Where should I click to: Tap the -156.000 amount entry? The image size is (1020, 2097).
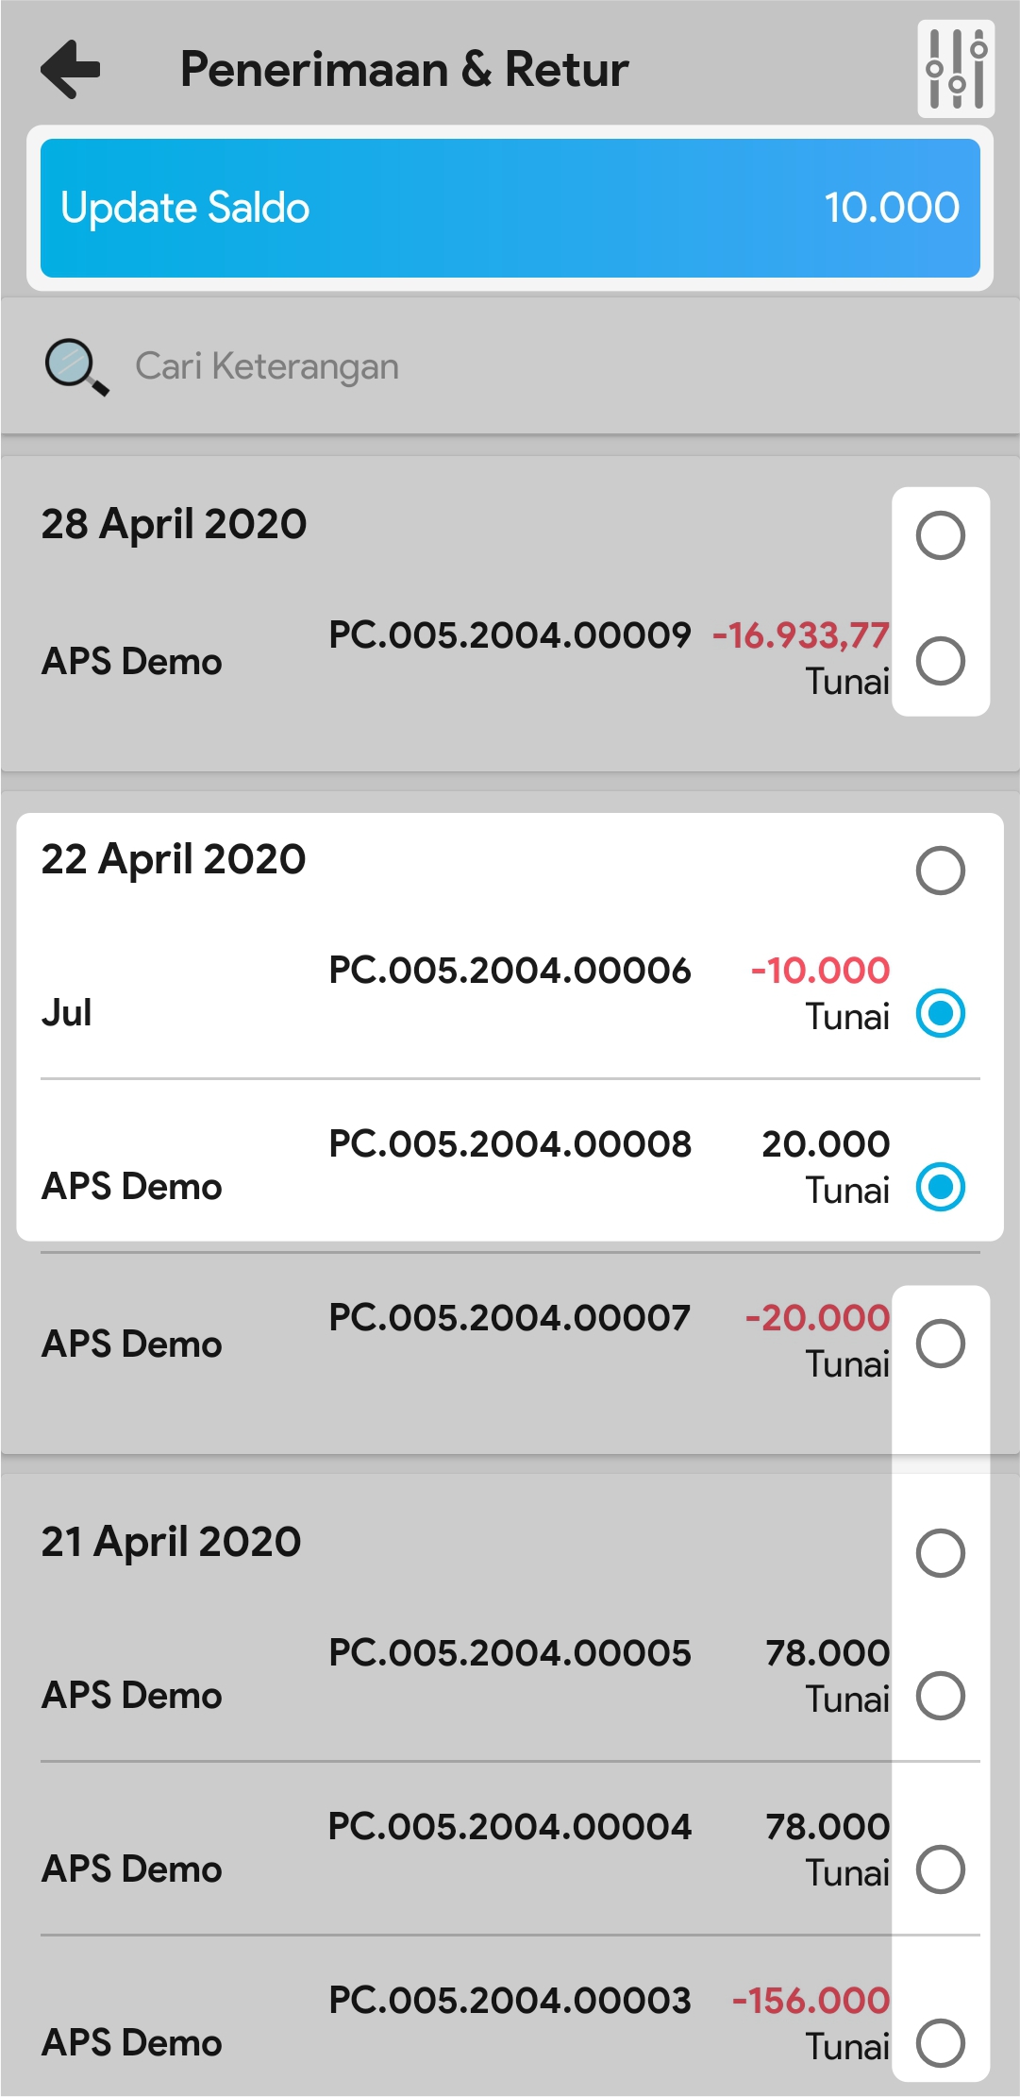(x=811, y=2001)
